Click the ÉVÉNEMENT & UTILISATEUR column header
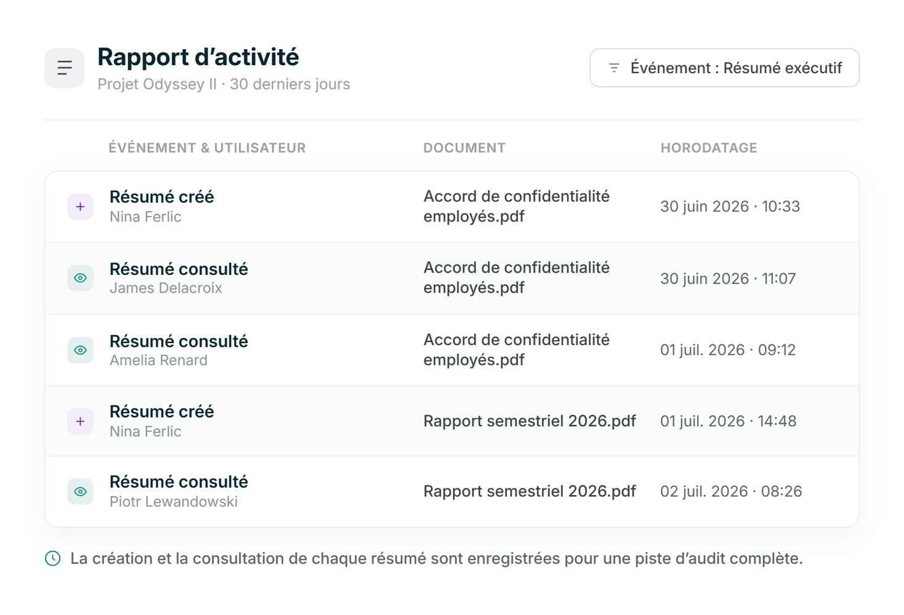904x615 pixels. coord(207,148)
